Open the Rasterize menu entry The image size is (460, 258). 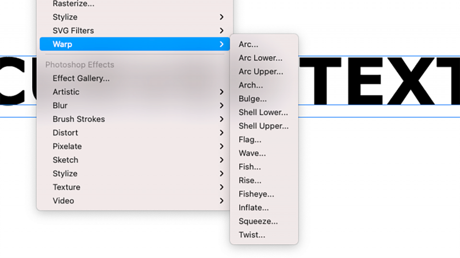(135, 4)
